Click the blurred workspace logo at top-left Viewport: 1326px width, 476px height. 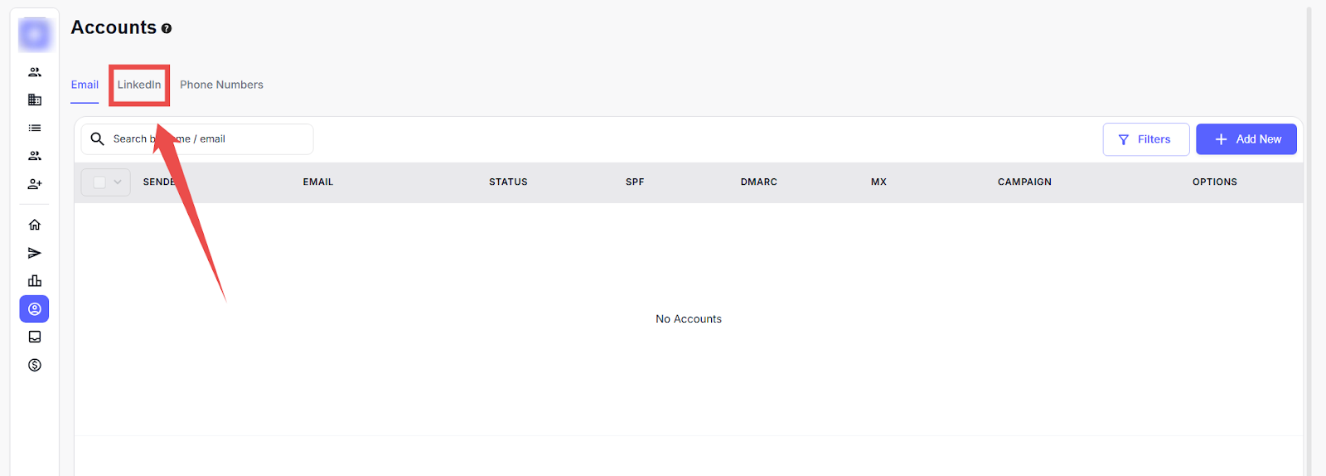point(35,34)
